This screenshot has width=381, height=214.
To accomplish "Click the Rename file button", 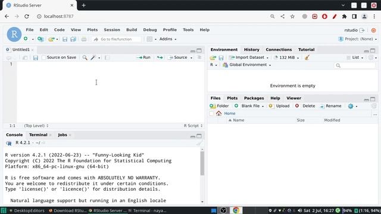I will pos(331,106).
